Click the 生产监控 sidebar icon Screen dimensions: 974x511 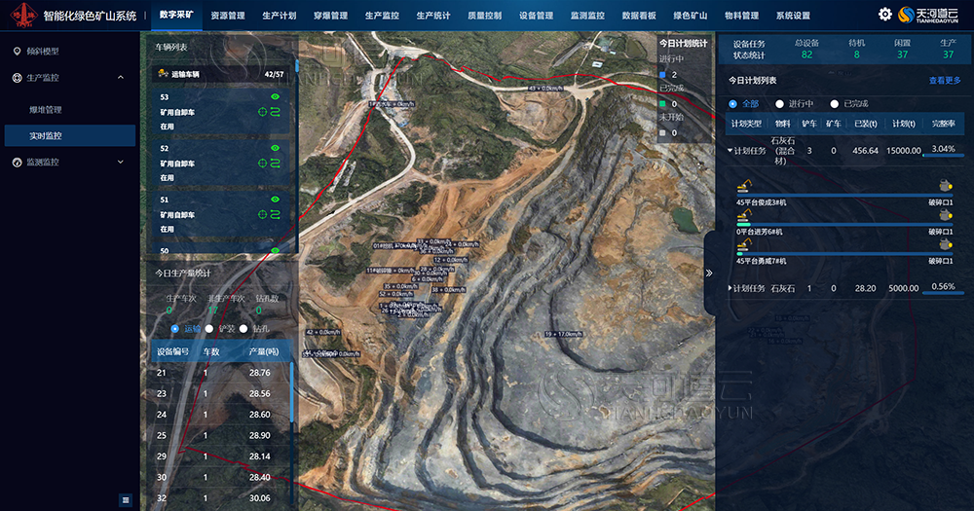pos(17,78)
